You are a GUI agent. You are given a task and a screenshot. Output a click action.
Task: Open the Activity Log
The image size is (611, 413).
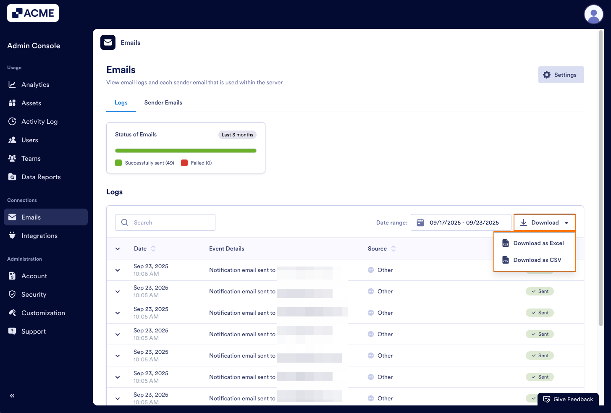[39, 121]
